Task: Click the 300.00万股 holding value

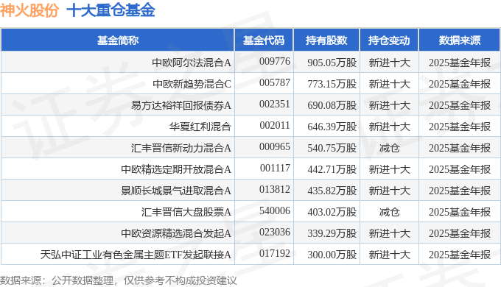Action: pyautogui.click(x=332, y=255)
